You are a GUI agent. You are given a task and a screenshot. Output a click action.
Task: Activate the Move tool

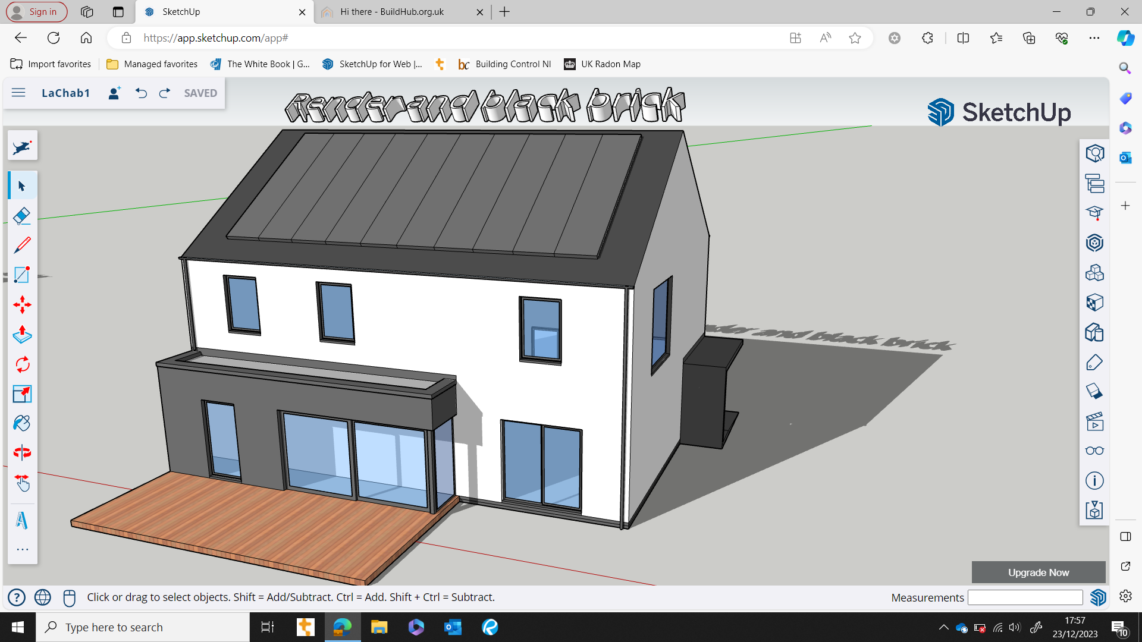22,305
